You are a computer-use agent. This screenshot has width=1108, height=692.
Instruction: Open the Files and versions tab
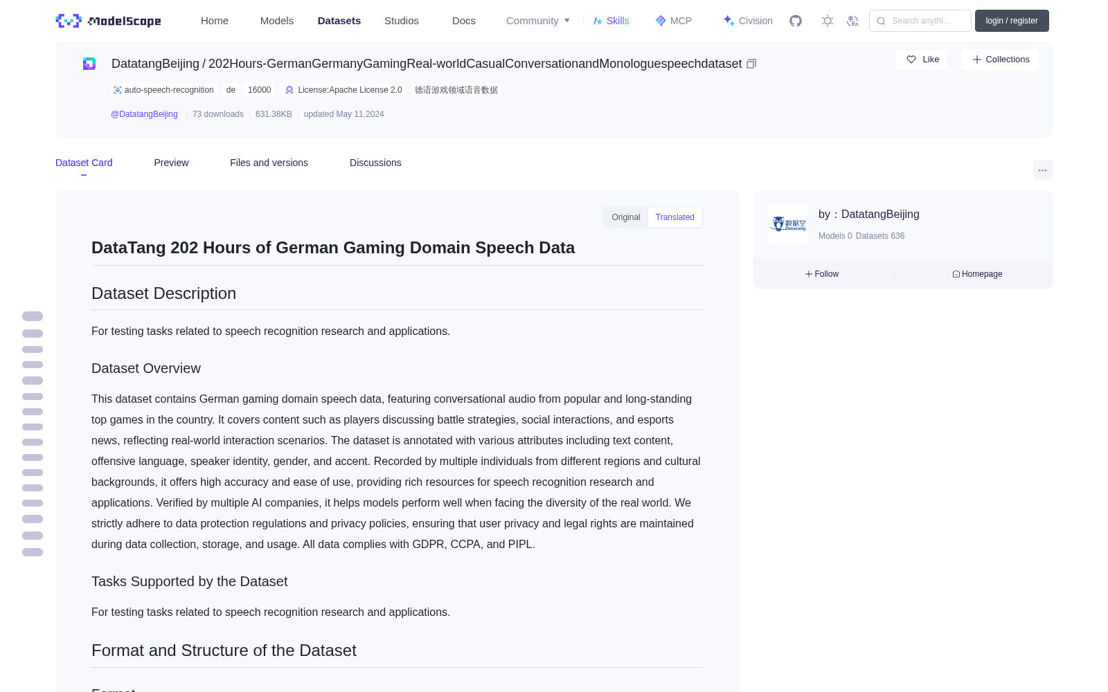(269, 163)
